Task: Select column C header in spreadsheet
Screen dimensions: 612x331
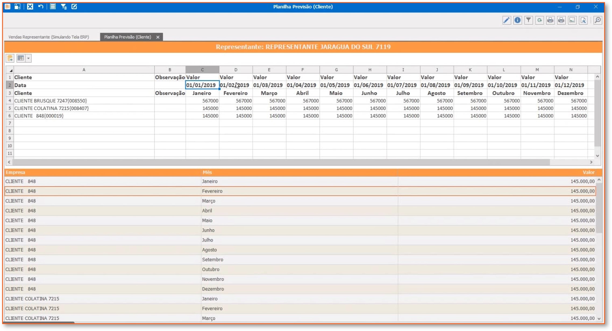Action: (x=202, y=70)
